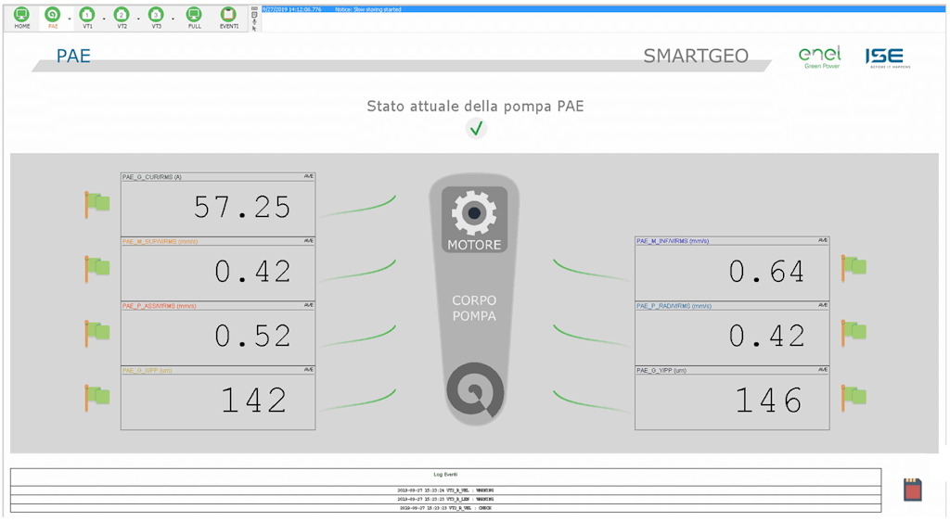
Task: Click the SMARTGEO heading
Action: 696,56
